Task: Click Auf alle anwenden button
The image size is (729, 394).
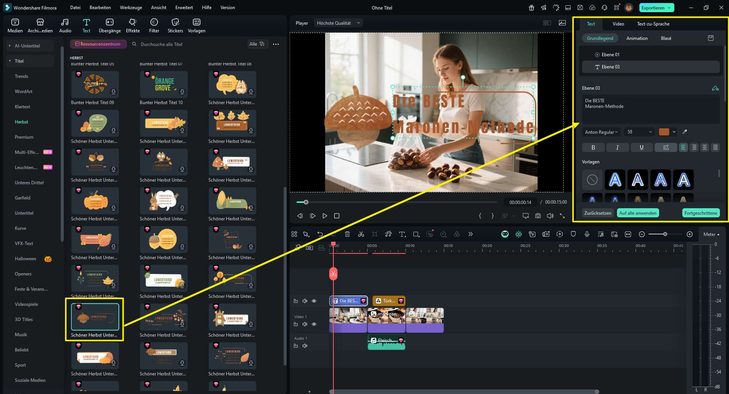Action: [637, 213]
